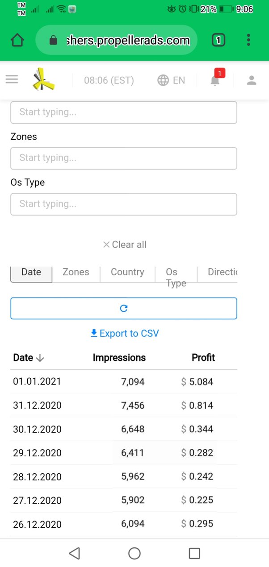Open the user account profile icon
This screenshot has height=567, width=269.
tap(252, 80)
